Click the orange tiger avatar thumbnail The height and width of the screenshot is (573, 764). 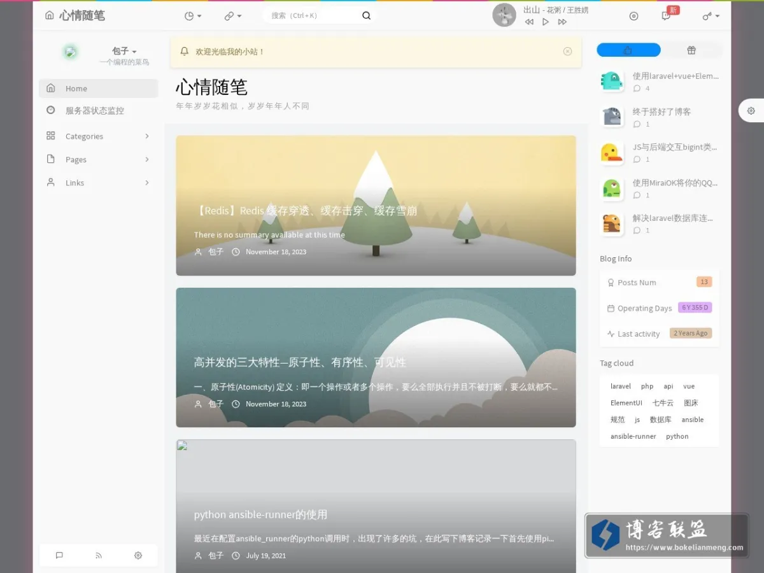(612, 223)
